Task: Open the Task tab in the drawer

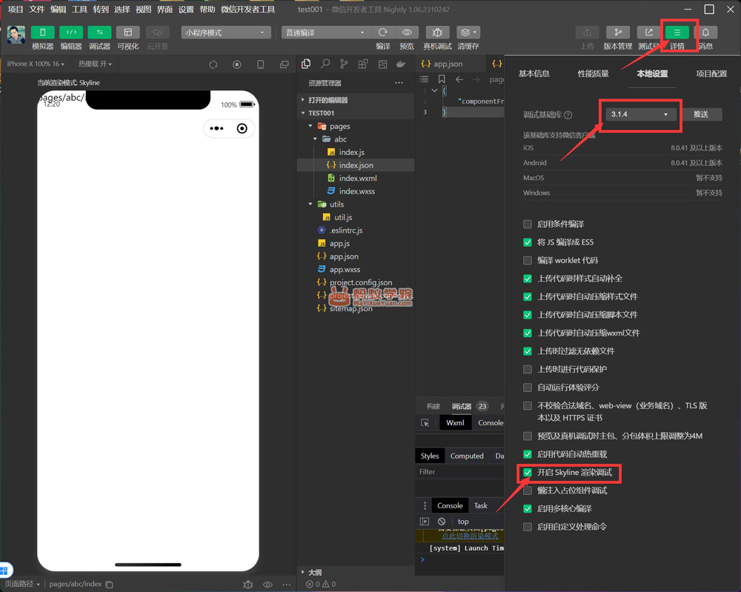Action: click(x=481, y=505)
